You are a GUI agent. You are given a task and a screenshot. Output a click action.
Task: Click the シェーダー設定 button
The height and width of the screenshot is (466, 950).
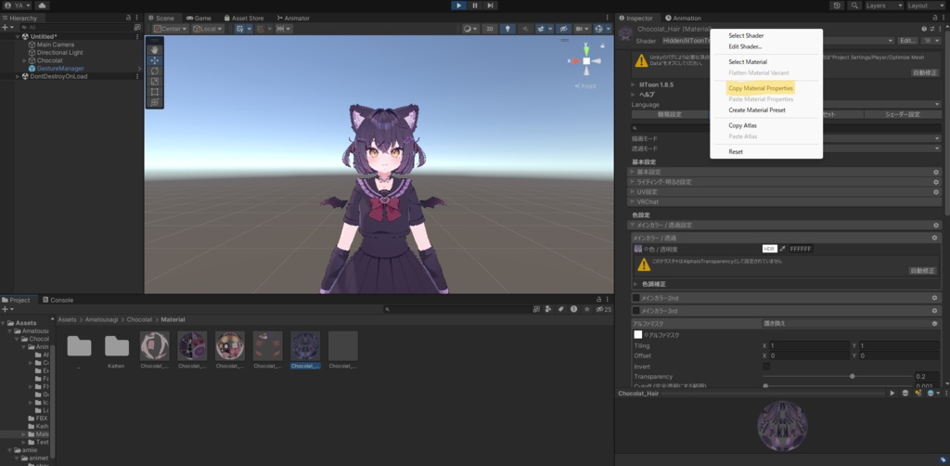tap(902, 114)
